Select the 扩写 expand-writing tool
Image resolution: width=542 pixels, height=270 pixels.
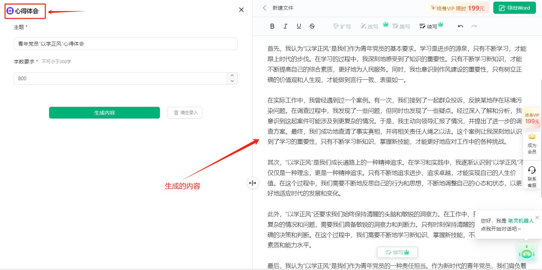click(x=342, y=26)
